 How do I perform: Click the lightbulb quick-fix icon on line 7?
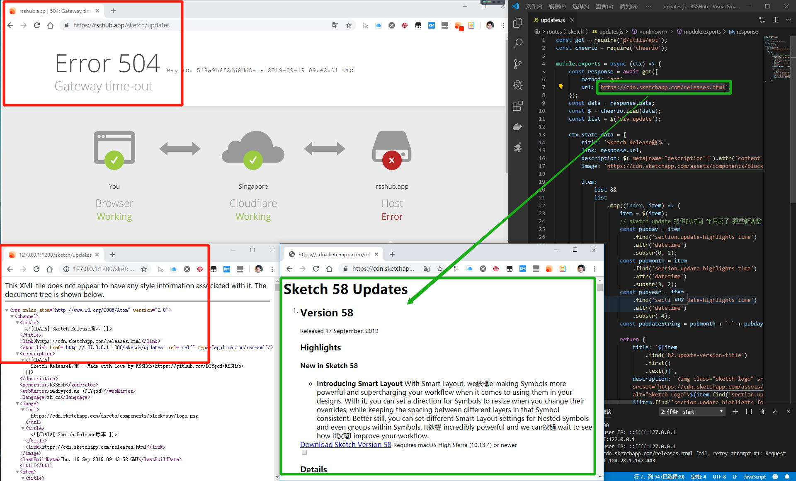[561, 87]
